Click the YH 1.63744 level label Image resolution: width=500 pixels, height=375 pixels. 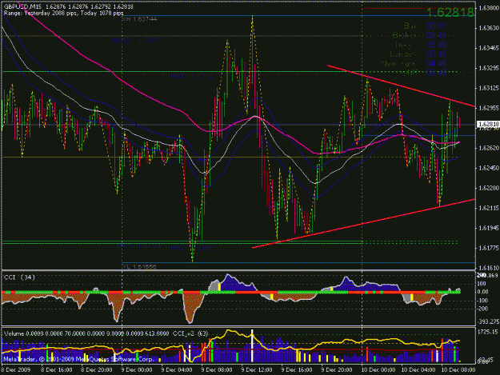(x=139, y=19)
